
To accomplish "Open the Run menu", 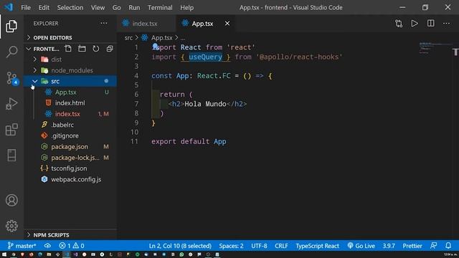I will [134, 8].
